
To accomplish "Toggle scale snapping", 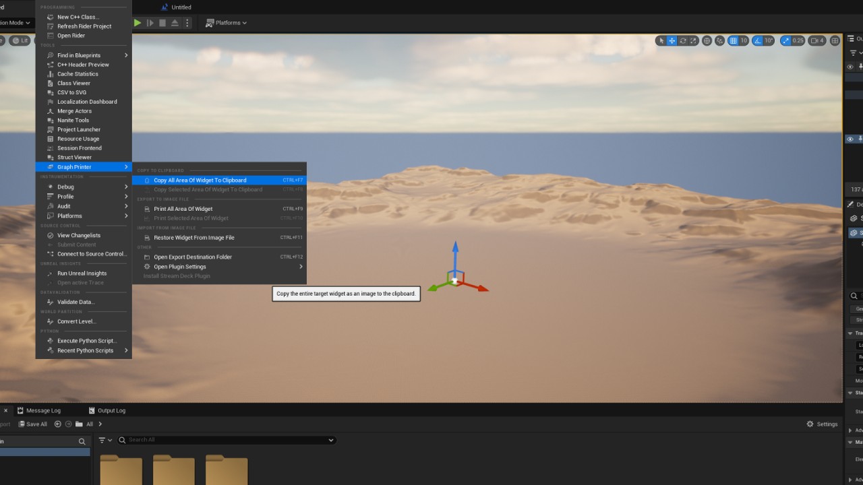I will tap(785, 40).
